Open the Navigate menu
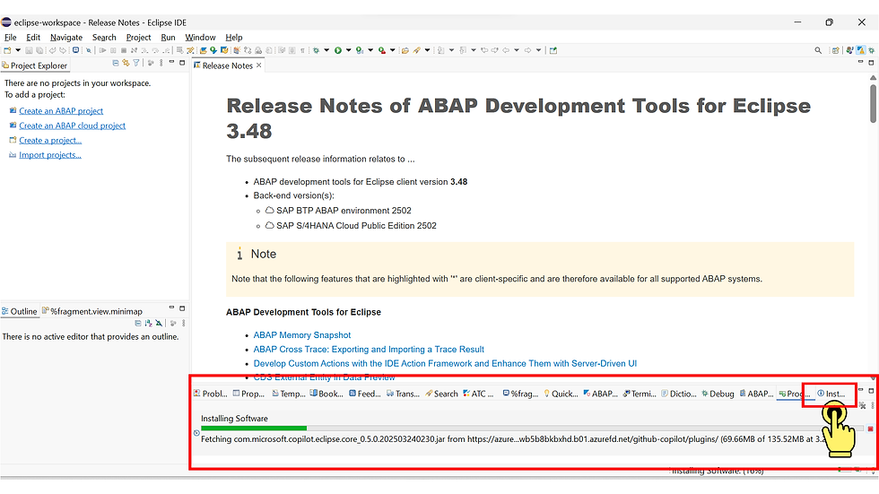The width and height of the screenshot is (879, 494). click(66, 37)
